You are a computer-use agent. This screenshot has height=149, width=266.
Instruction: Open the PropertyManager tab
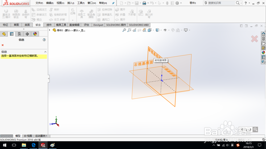coord(12,34)
